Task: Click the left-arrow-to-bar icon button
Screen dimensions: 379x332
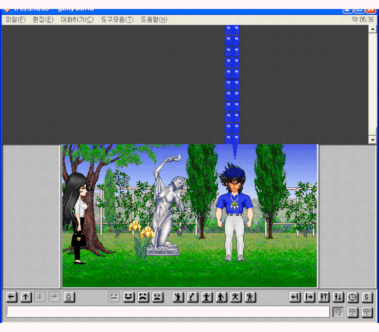Action: pos(295,297)
